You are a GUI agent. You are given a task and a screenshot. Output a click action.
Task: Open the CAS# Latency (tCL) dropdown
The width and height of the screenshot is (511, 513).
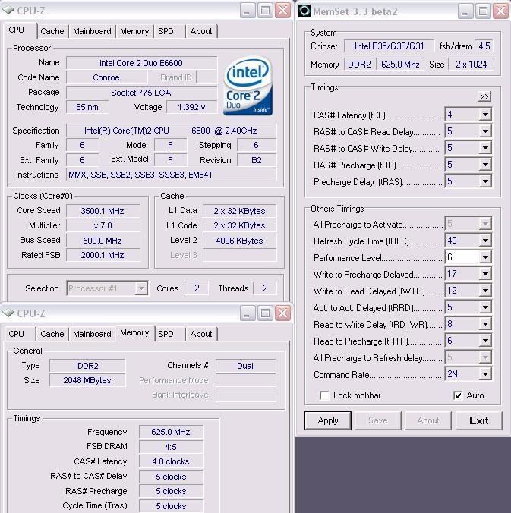pyautogui.click(x=485, y=115)
